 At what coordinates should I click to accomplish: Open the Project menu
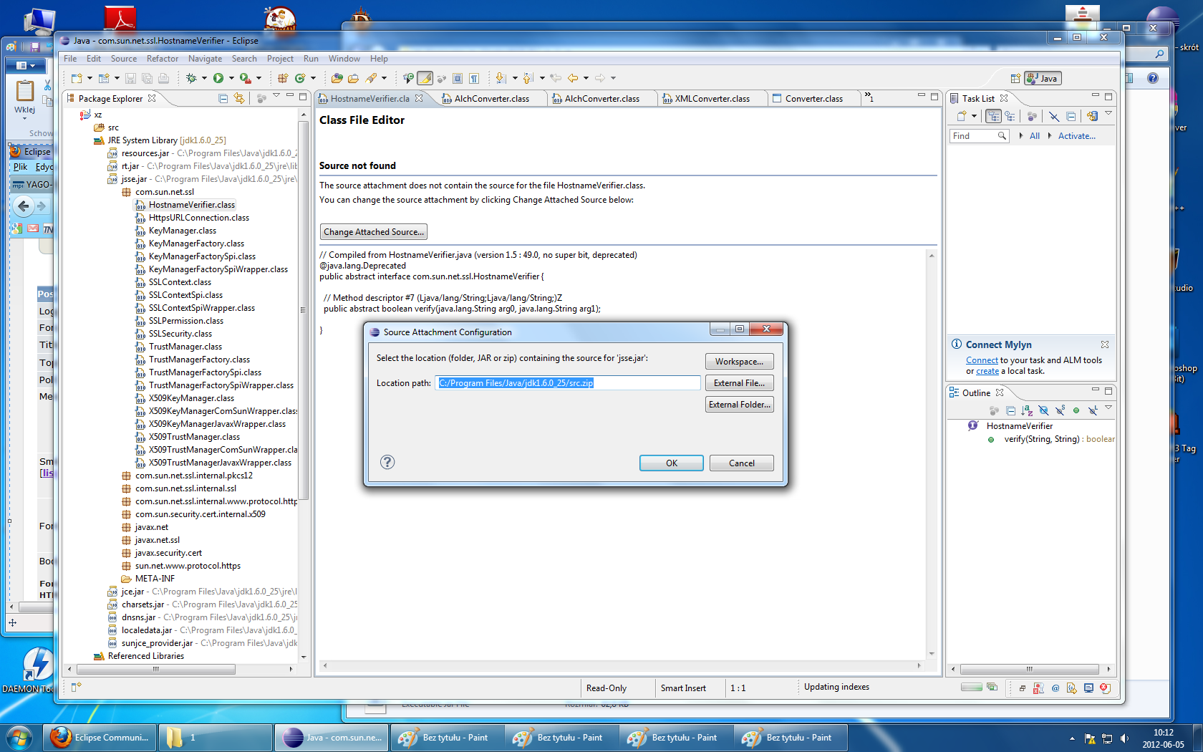[x=280, y=59]
